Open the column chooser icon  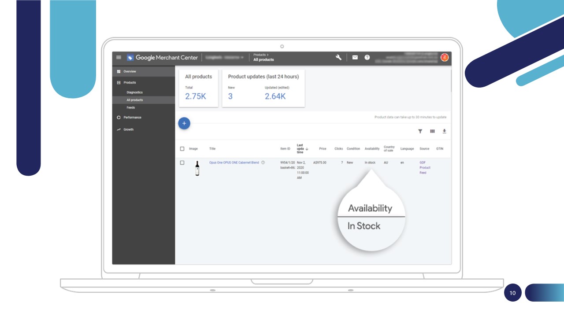(432, 131)
